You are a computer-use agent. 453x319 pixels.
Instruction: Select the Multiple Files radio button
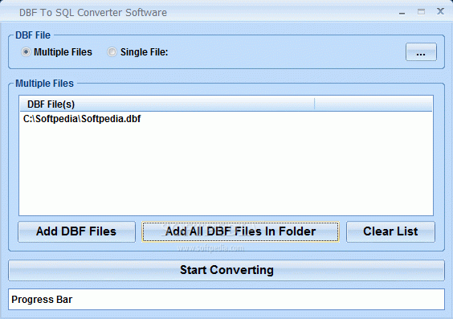click(x=26, y=52)
